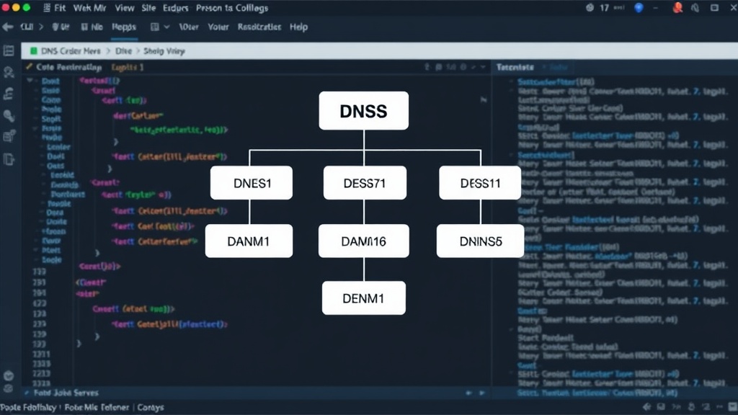
Task: Click the left arrow in the bottom panel bar
Action: (x=468, y=393)
